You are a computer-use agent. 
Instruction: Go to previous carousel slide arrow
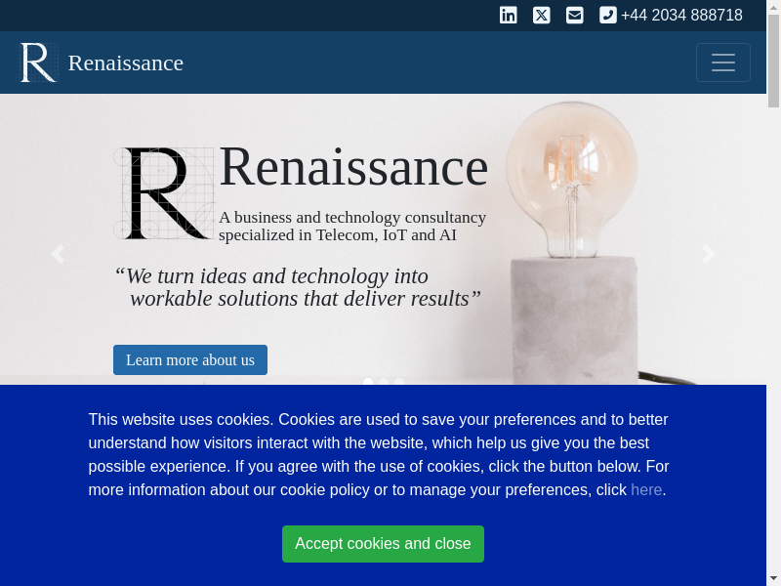point(58,254)
